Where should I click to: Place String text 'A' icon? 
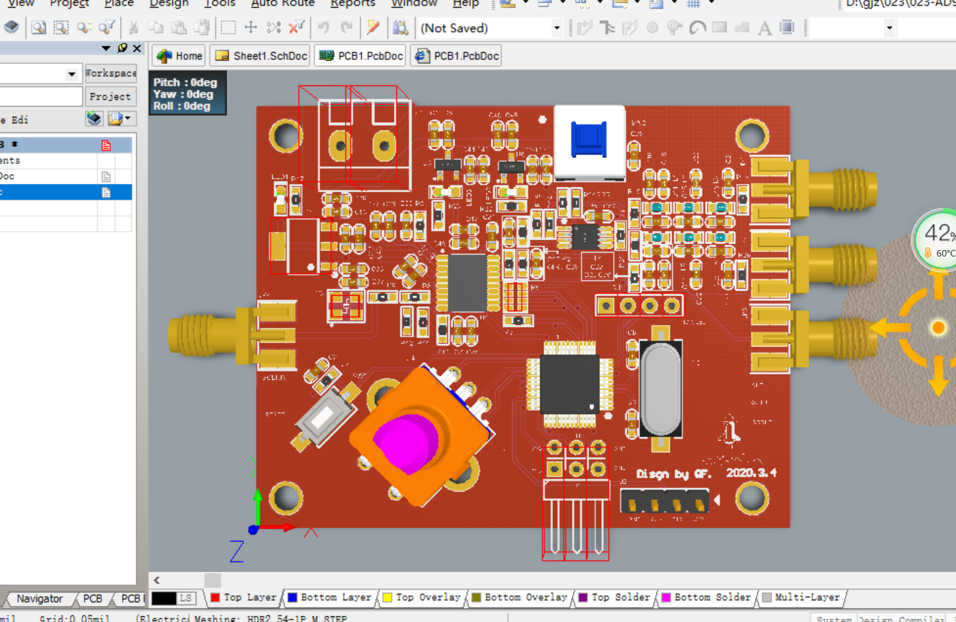coord(764,27)
